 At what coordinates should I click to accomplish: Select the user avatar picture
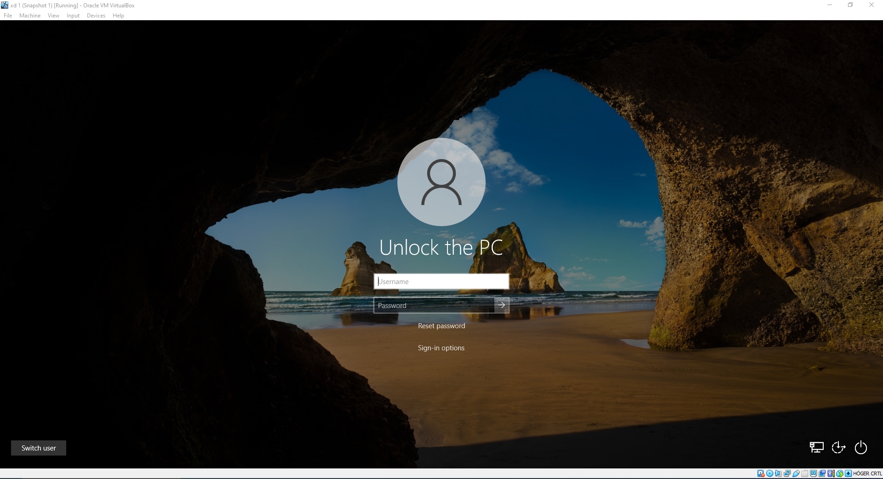click(441, 182)
